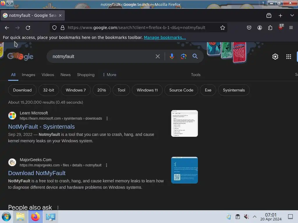298x223 pixels.
Task: Open File Explorer from taskbar
Action: (x=20, y=217)
